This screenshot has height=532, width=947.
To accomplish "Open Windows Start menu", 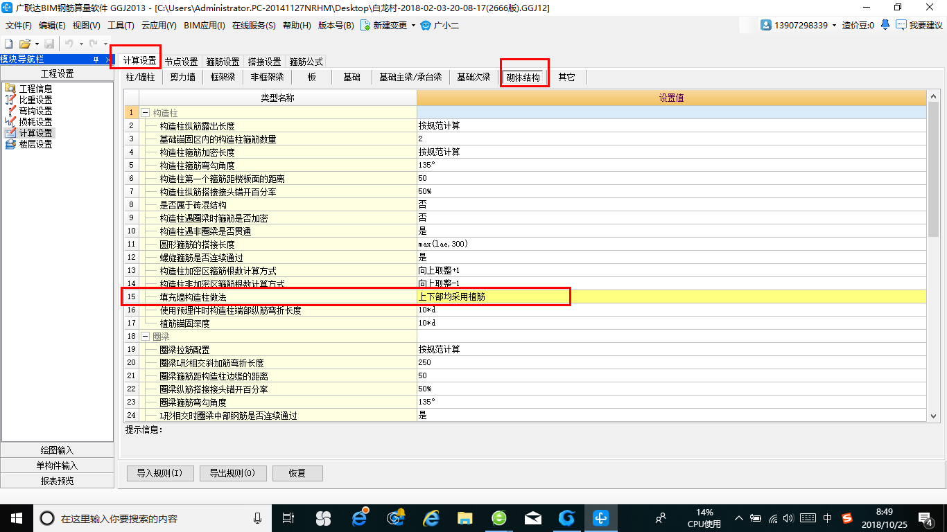I will pyautogui.click(x=16, y=518).
